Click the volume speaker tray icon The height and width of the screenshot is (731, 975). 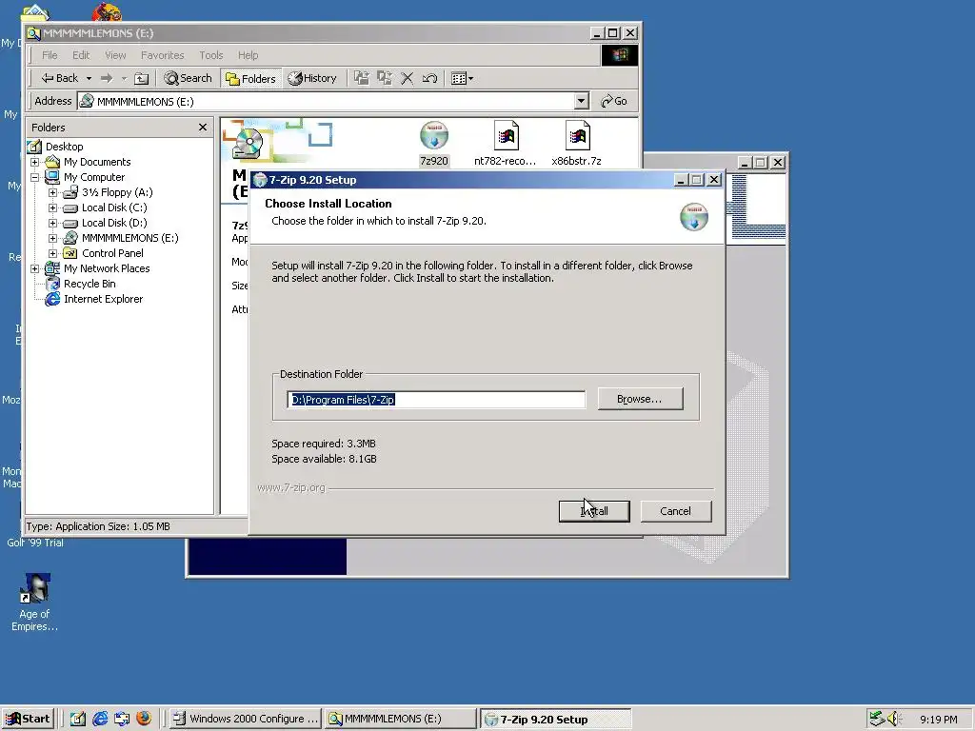point(894,719)
